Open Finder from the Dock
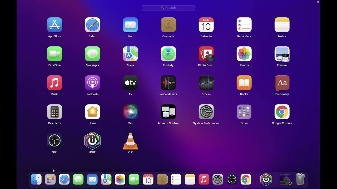Screen dimensions: 337x189 point(36,180)
